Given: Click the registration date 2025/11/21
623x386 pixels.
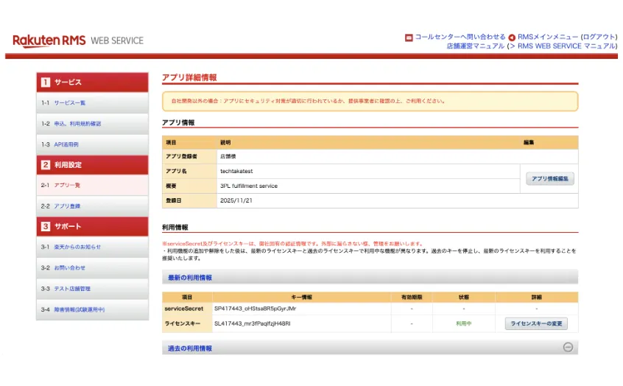Looking at the screenshot, I should pyautogui.click(x=236, y=200).
